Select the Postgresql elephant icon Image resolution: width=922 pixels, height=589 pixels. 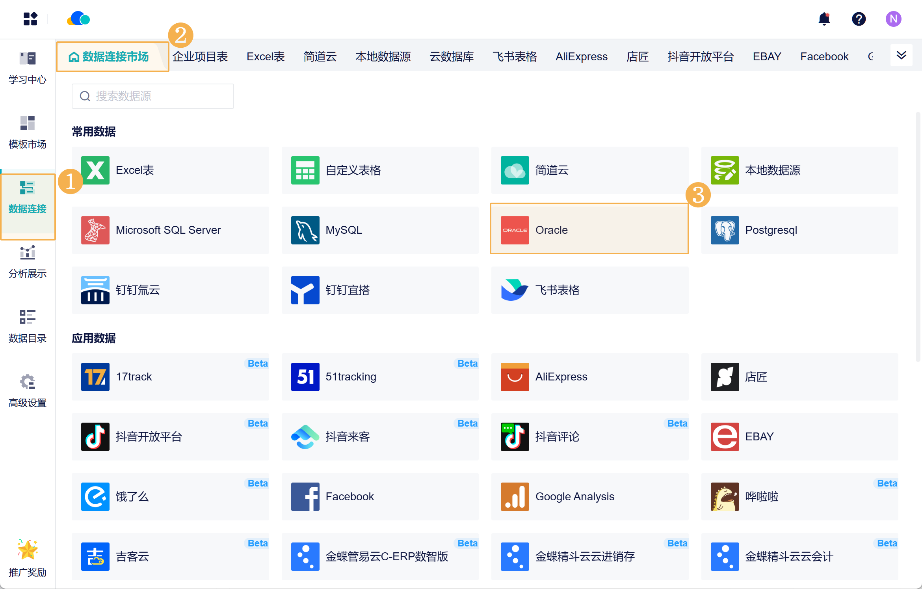725,230
